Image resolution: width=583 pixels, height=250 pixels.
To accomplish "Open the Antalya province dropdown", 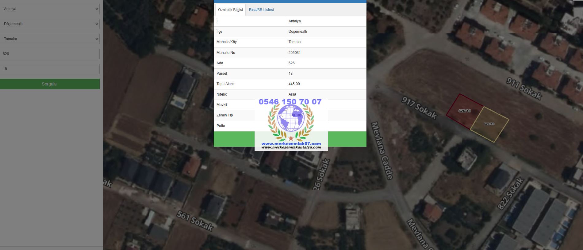I will [50, 9].
